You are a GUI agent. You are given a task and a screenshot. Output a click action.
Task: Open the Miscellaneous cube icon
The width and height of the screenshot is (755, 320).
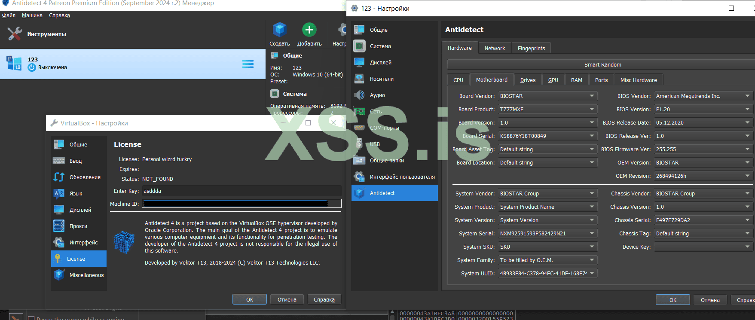pyautogui.click(x=59, y=275)
